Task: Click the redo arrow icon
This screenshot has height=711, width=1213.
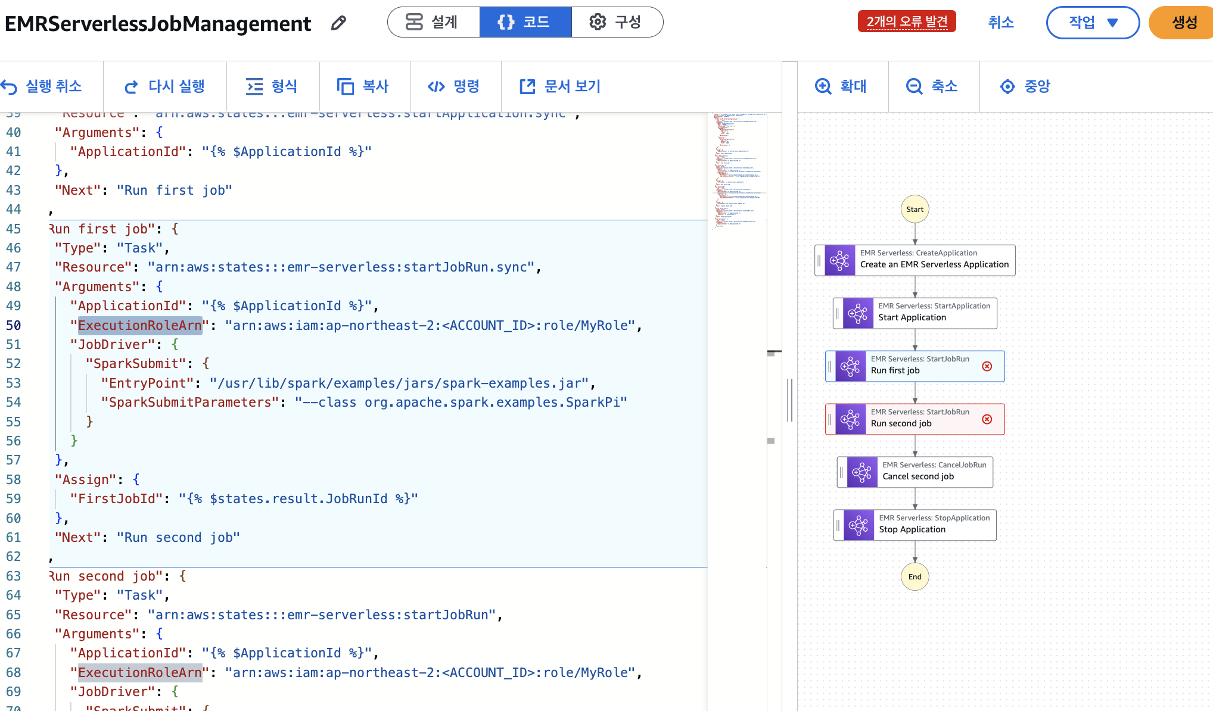Action: 131,87
